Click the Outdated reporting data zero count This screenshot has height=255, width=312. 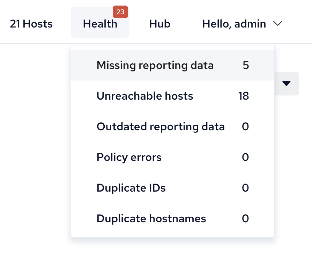(245, 126)
